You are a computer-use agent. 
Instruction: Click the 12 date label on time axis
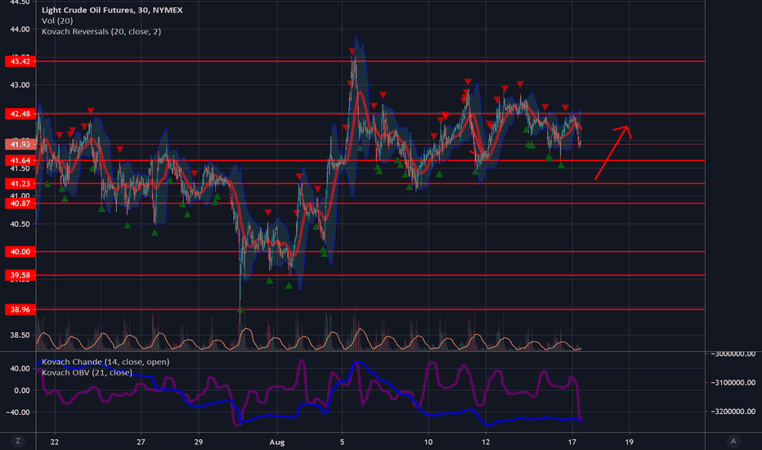pyautogui.click(x=486, y=442)
